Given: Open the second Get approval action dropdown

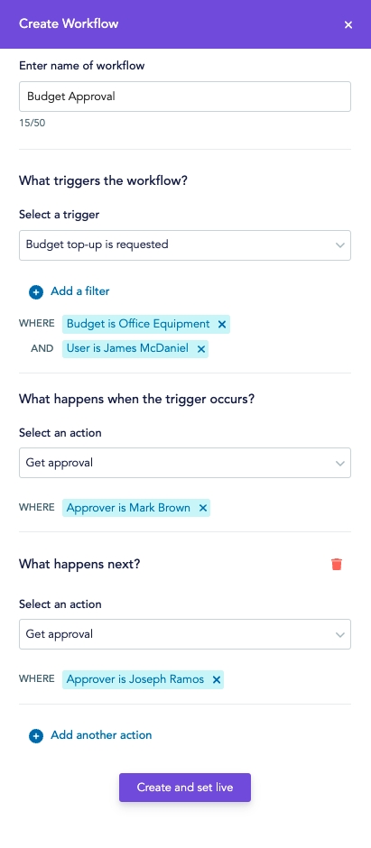Looking at the screenshot, I should (185, 634).
